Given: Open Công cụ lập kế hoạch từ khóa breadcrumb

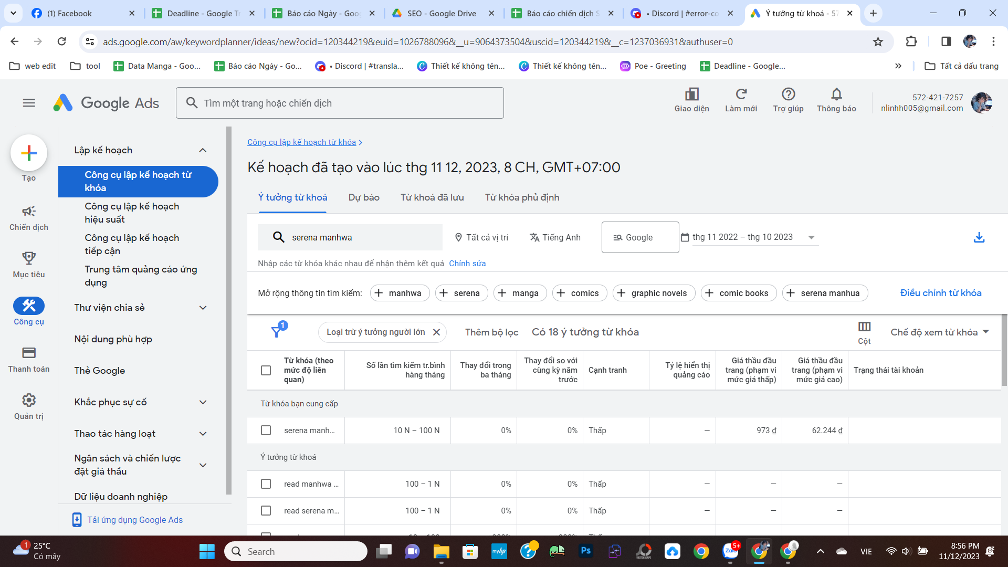Looking at the screenshot, I should click(301, 142).
